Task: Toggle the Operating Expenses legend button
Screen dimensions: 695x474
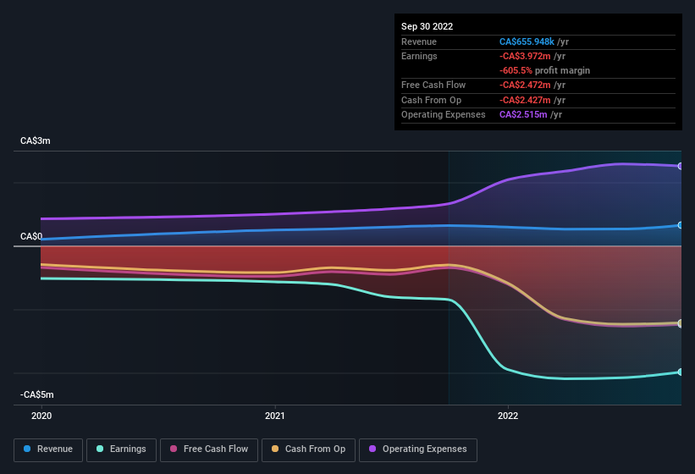Action: (x=418, y=449)
